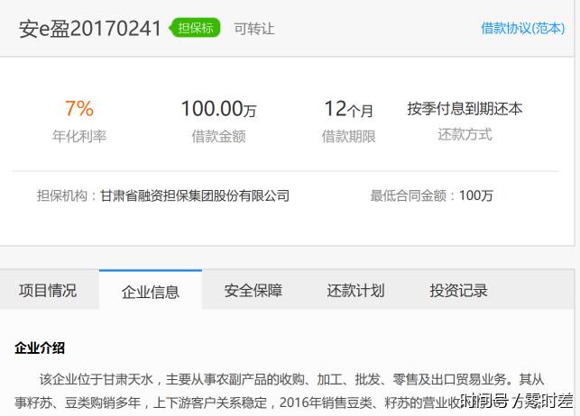Screen dimensions: 580x416
Task: Click the 12个月 loan term value
Action: pyautogui.click(x=348, y=109)
